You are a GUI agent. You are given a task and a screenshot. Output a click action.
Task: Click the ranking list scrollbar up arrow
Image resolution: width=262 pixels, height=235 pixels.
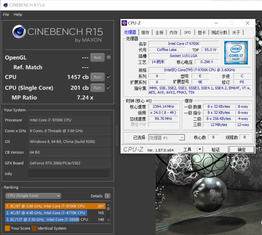(x=108, y=205)
